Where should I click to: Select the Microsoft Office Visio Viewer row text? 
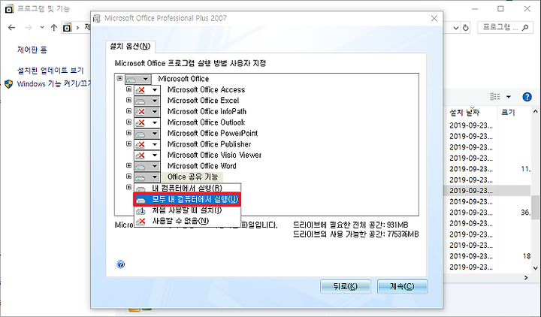pos(214,155)
